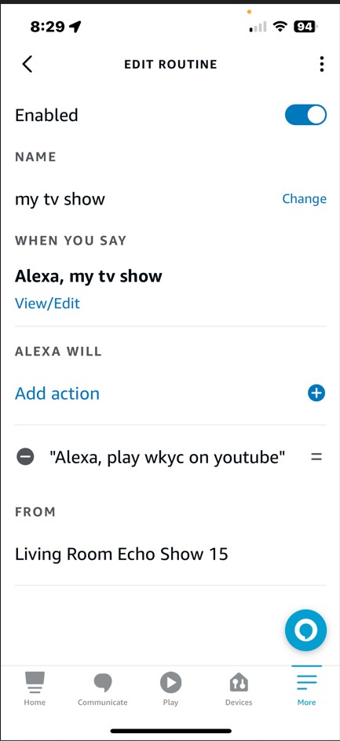
Task: Click the blue plus add-action icon
Action: [316, 393]
